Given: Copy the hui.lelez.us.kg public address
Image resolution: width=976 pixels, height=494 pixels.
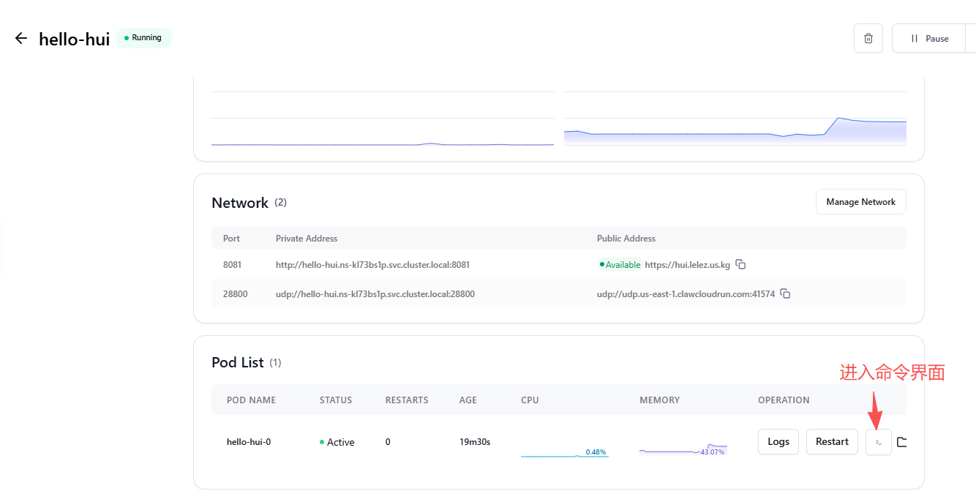Looking at the screenshot, I should 740,265.
